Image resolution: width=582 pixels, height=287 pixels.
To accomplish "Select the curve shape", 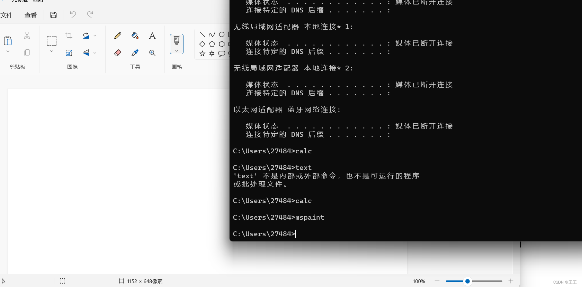I will pyautogui.click(x=212, y=34).
